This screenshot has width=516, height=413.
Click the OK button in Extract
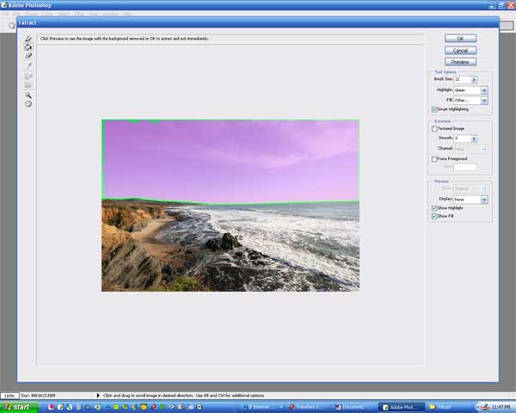(x=460, y=39)
